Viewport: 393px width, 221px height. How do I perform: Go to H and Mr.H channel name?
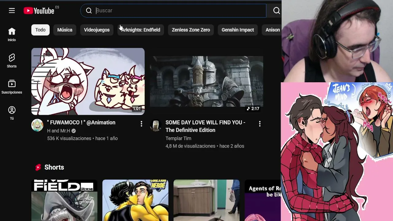[x=59, y=131]
